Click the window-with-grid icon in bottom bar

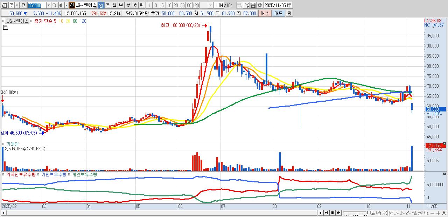click(x=372, y=213)
